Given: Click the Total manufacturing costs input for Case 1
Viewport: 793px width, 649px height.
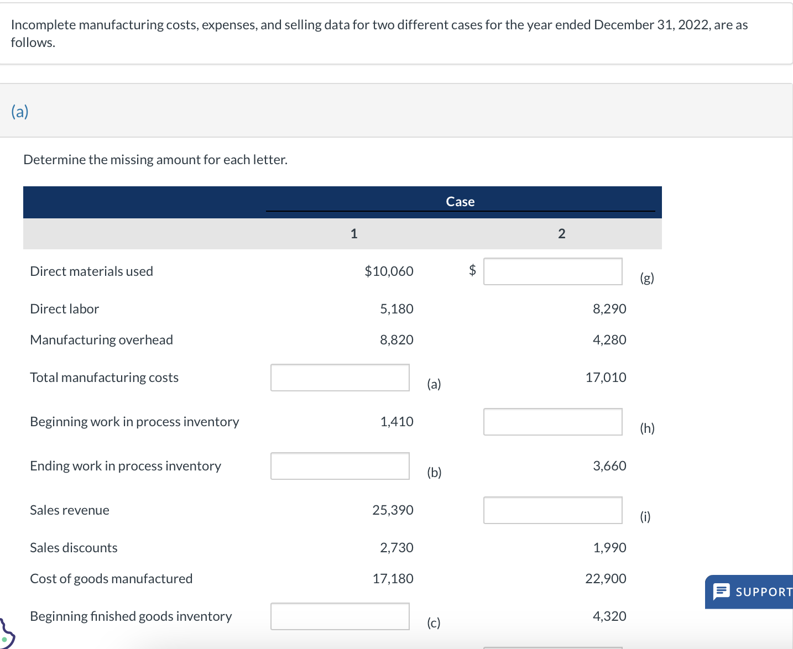Looking at the screenshot, I should (340, 377).
